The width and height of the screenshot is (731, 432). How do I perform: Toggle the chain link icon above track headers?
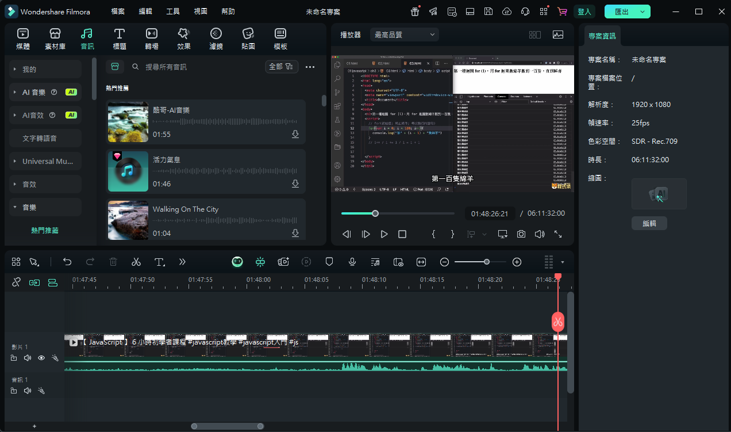tap(16, 282)
